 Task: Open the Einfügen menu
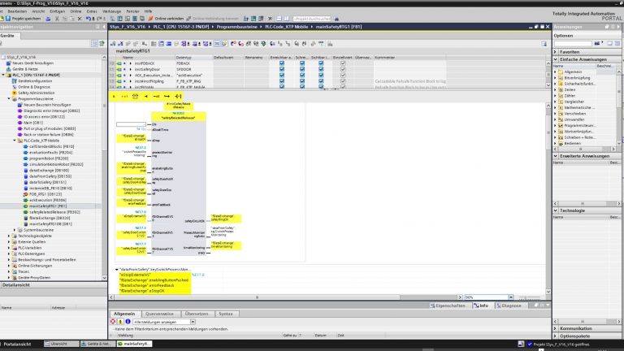[x=58, y=11]
